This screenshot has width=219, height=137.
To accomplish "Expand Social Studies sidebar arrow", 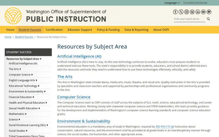I will point(27,131).
